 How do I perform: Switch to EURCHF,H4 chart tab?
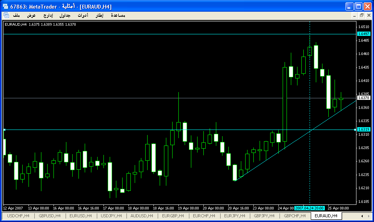[204, 216]
